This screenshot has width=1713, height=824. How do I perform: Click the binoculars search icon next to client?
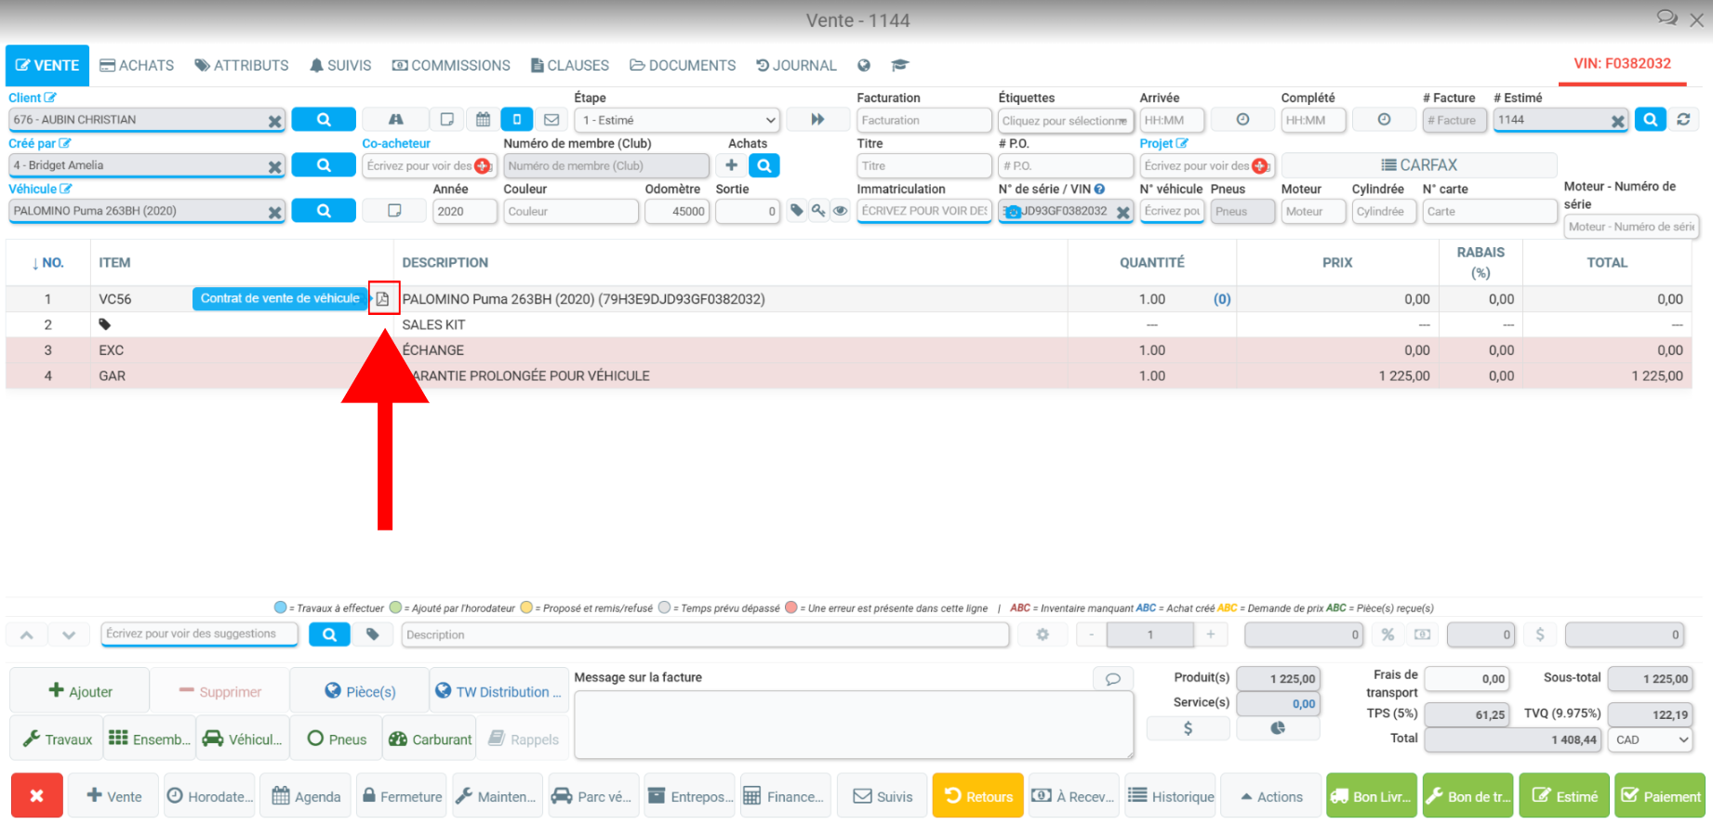point(395,120)
